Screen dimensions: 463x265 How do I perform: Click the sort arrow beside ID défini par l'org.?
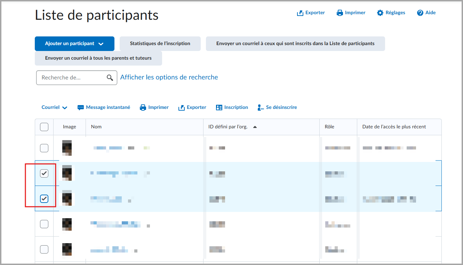pos(255,127)
